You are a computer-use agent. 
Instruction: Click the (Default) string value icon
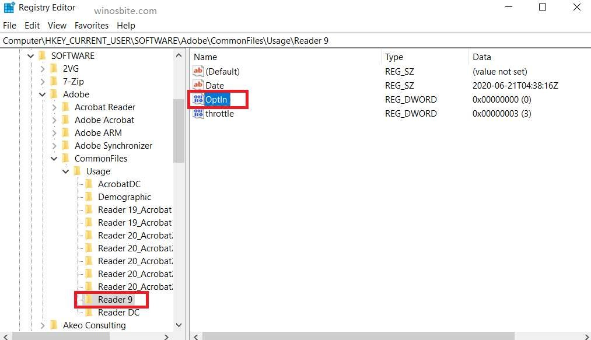pos(199,71)
